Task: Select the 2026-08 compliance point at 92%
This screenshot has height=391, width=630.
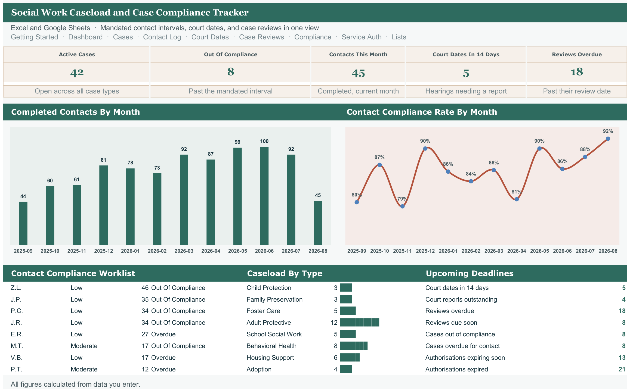Action: point(608,139)
